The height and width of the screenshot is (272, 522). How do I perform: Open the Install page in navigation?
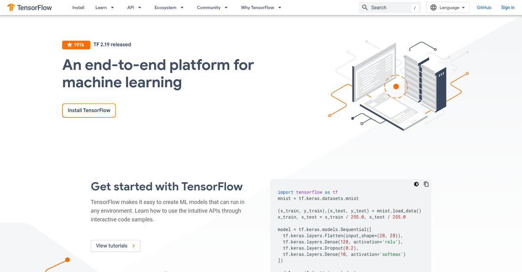[78, 7]
